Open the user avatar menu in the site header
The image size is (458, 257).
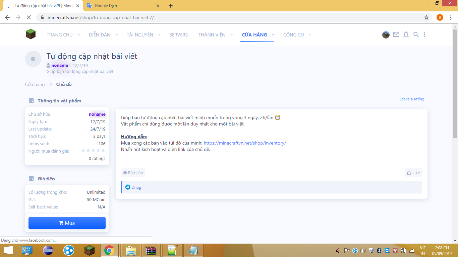click(386, 34)
